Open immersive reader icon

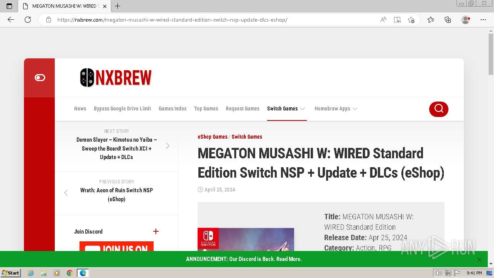coord(397,20)
